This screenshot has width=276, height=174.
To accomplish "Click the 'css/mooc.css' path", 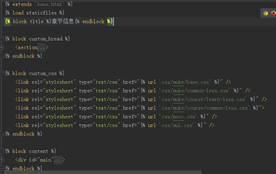I will [x=178, y=117].
